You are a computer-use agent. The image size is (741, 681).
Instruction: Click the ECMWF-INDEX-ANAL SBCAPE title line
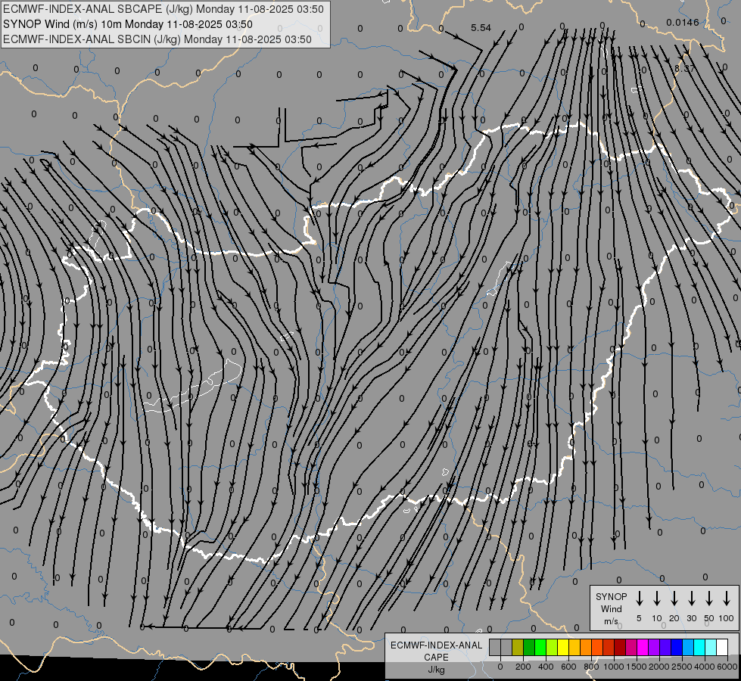(x=163, y=9)
